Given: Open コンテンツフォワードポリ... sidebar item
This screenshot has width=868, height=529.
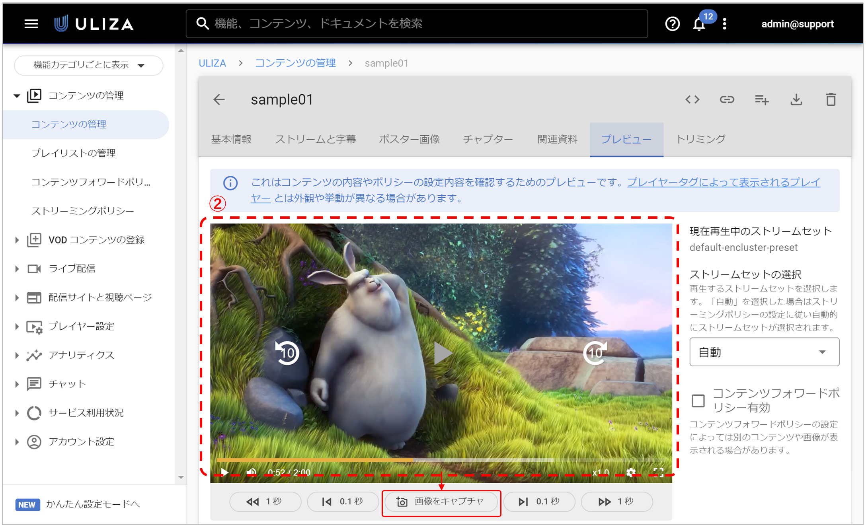Looking at the screenshot, I should point(91,182).
